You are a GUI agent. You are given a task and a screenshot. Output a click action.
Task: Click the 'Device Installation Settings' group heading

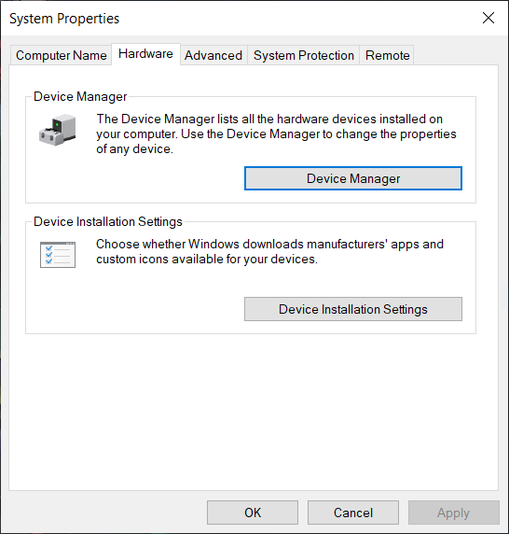pyautogui.click(x=108, y=221)
